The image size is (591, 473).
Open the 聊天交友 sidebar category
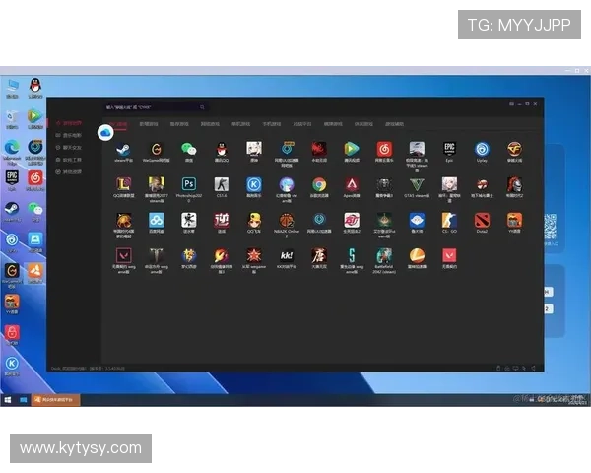pos(69,148)
